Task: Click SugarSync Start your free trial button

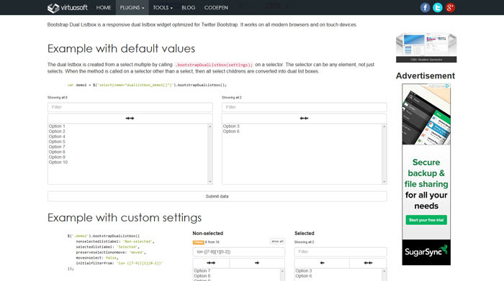Action: (x=426, y=220)
